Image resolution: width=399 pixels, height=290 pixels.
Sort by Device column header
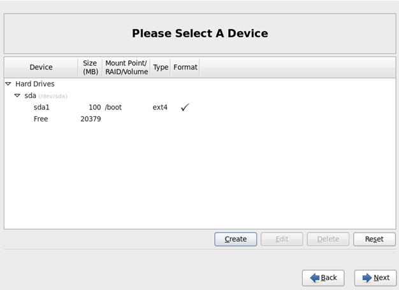(41, 67)
